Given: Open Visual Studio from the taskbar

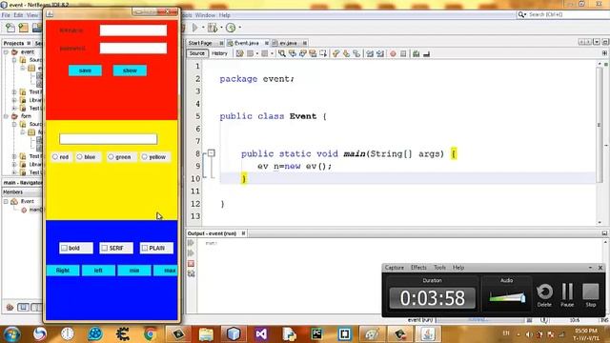Looking at the screenshot, I should click(261, 334).
